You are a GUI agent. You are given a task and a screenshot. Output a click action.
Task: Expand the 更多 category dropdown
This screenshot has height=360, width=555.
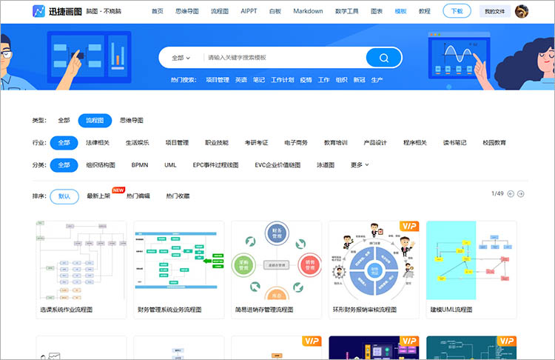(x=360, y=164)
